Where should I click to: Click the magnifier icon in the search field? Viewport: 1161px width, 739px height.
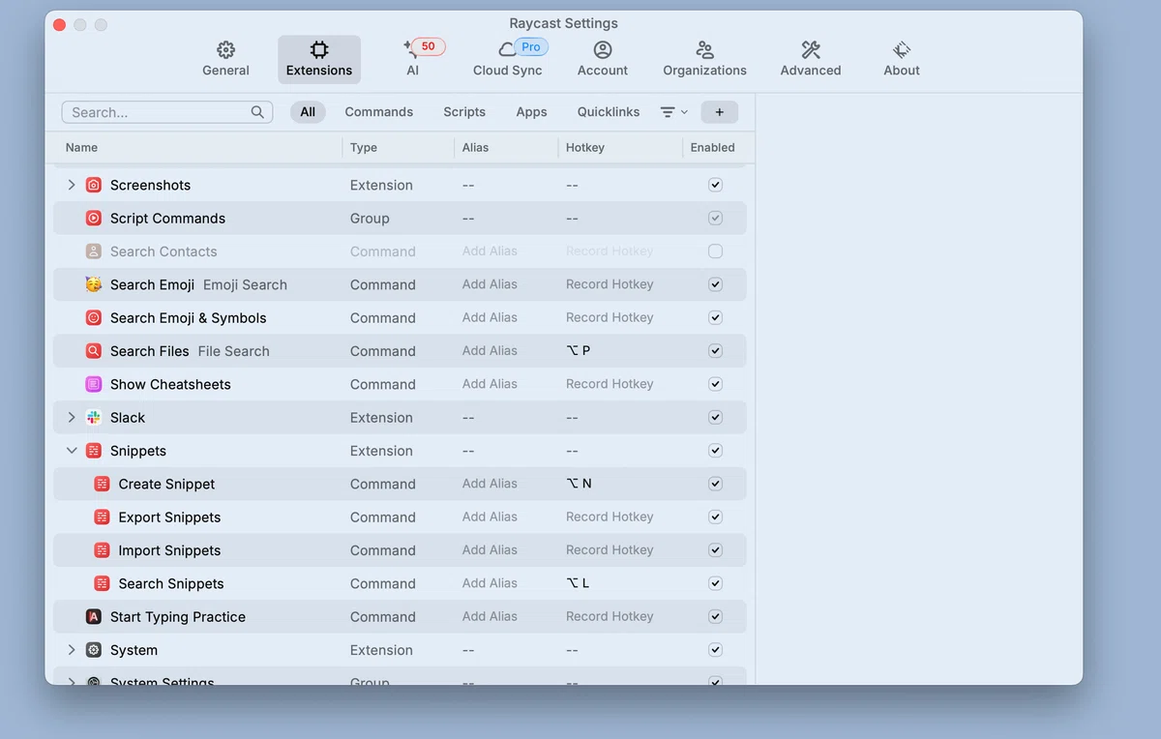coord(257,112)
